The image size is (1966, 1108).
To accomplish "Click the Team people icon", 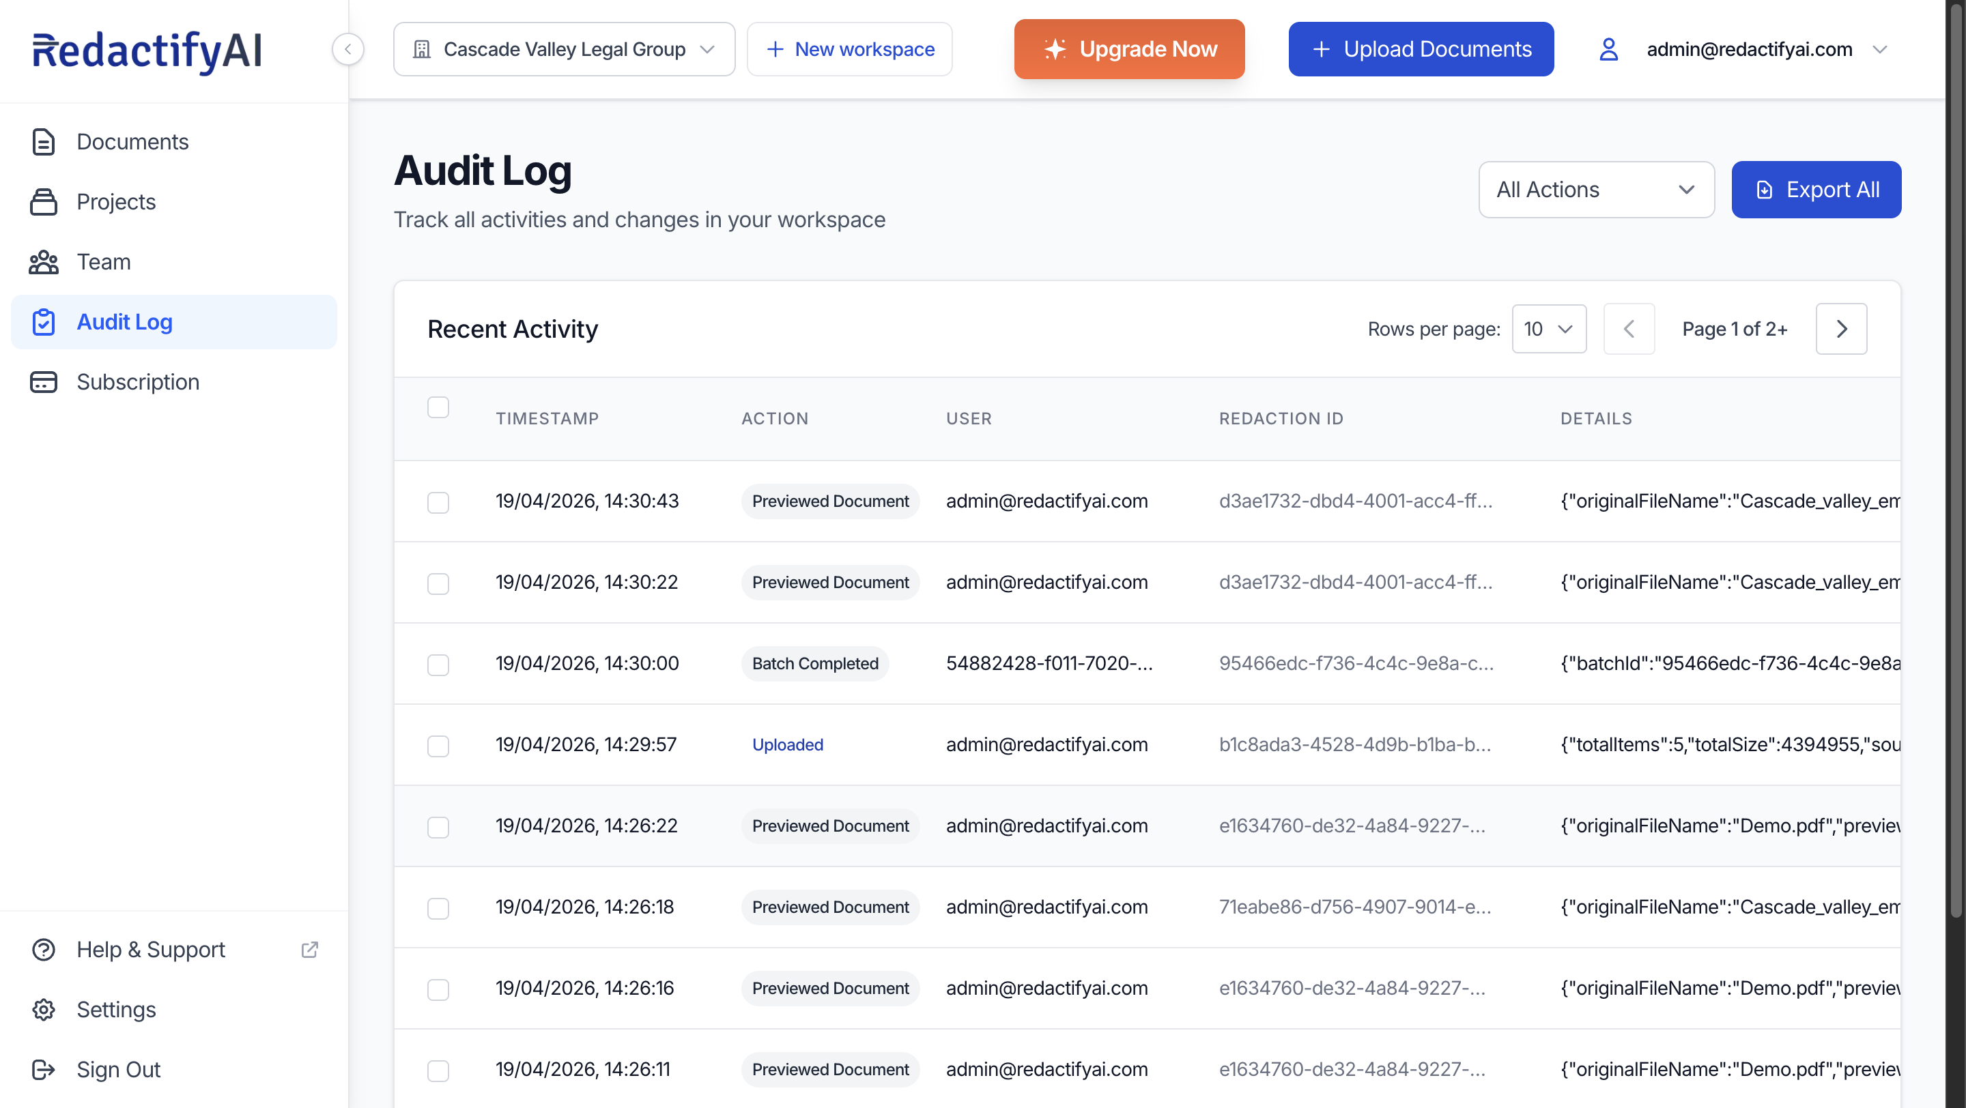I will (44, 262).
